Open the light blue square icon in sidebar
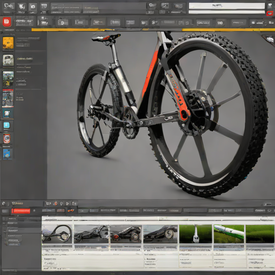 (x=7, y=125)
